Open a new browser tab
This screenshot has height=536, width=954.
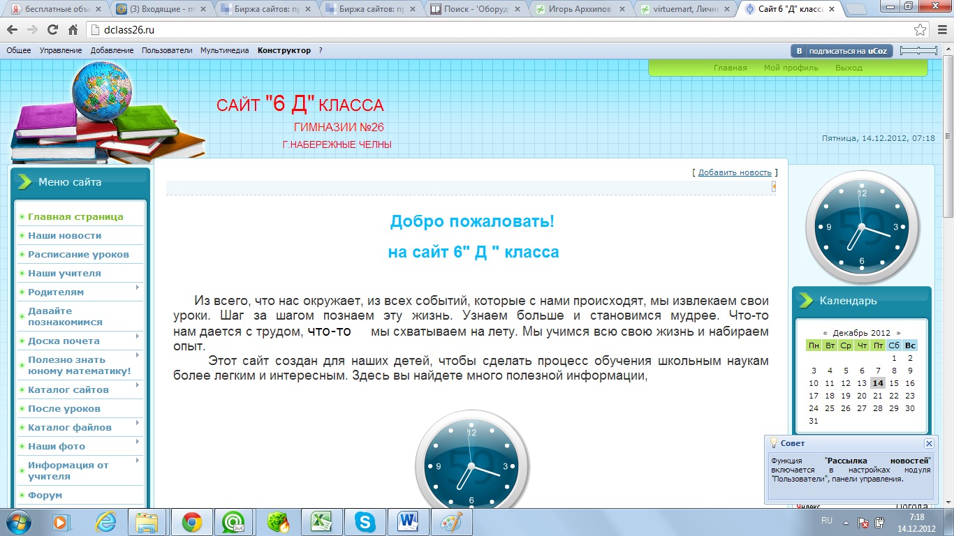tap(856, 10)
